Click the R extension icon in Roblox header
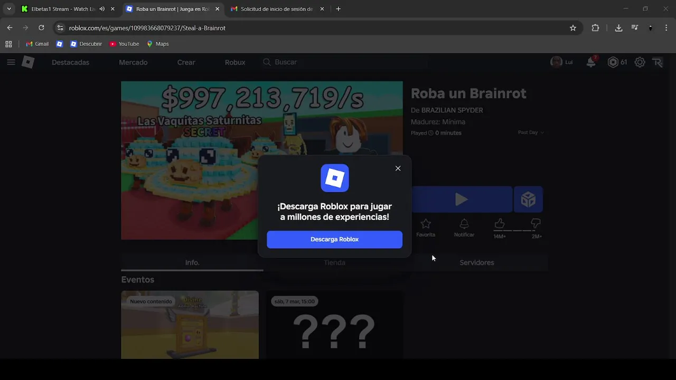Viewport: 676px width, 380px height. click(658, 62)
